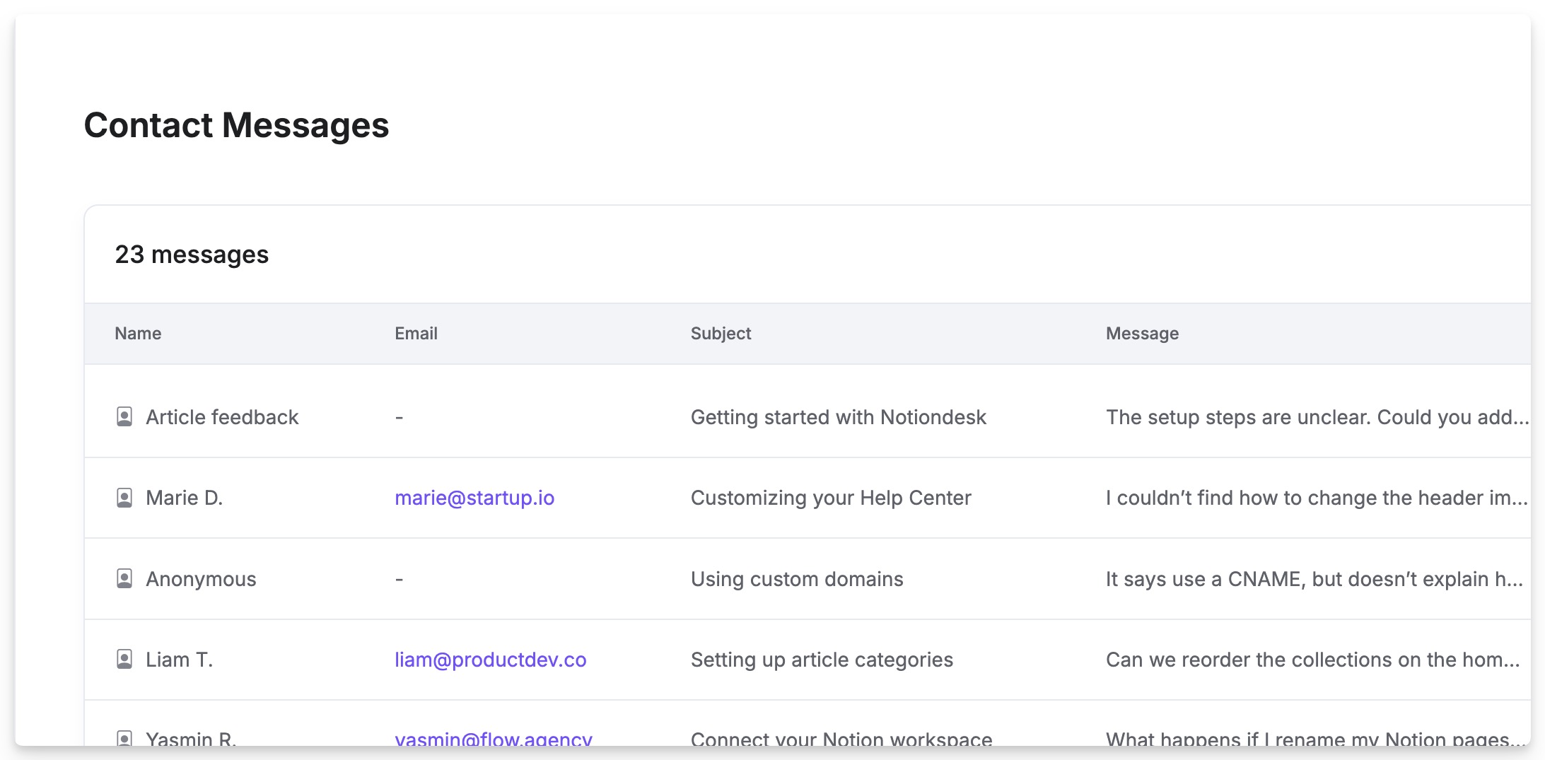Click the Email column header
This screenshot has height=760, width=1545.
coord(416,334)
